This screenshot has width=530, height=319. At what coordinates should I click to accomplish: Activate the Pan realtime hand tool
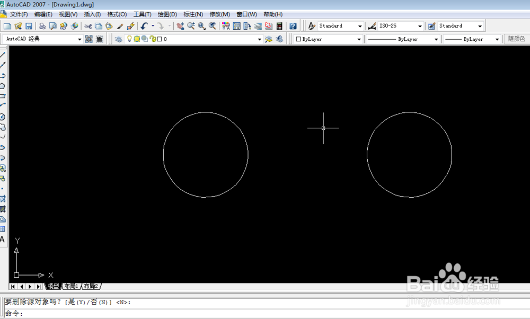pos(180,26)
